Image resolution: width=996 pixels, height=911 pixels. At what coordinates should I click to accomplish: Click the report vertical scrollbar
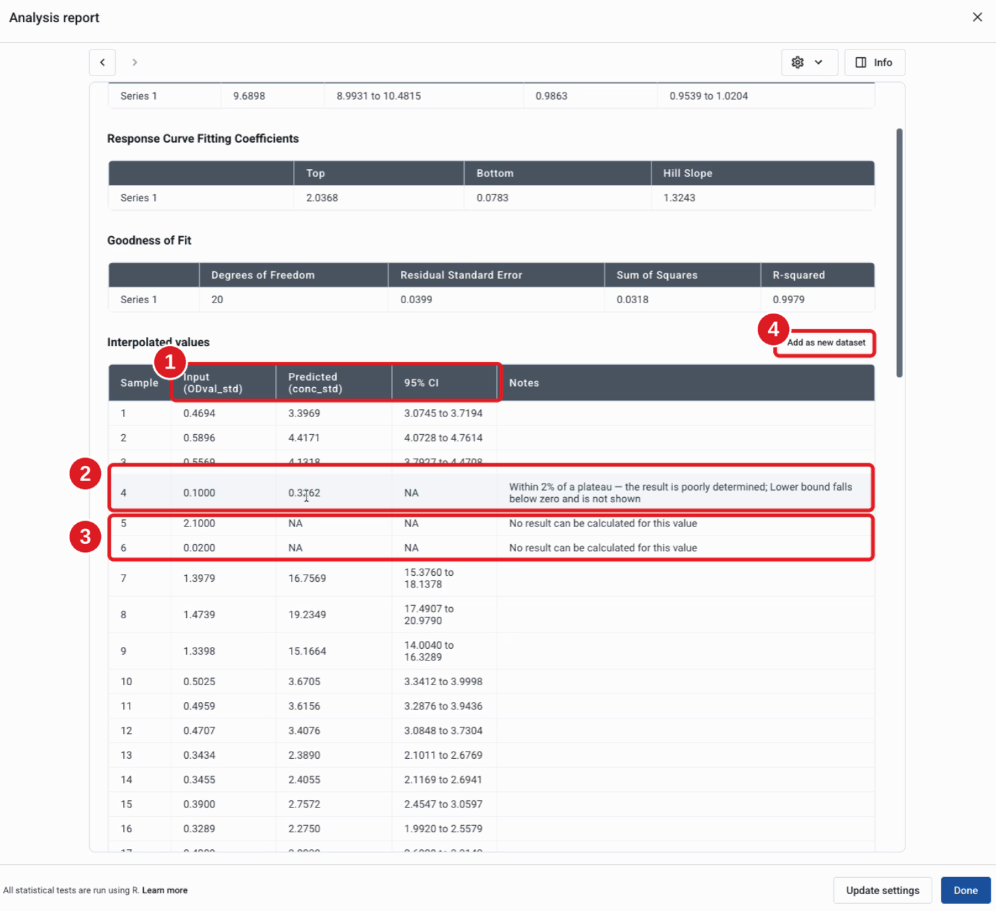point(899,252)
